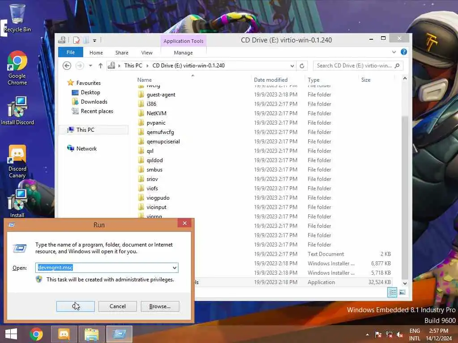Select the viogpudo folder row
This screenshot has width=458, height=343.
coord(264,198)
